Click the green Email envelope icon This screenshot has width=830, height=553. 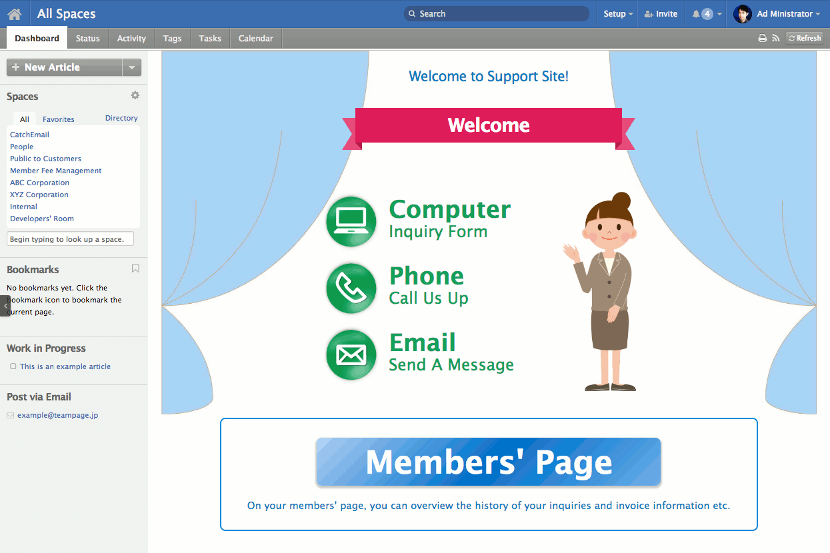pos(351,354)
